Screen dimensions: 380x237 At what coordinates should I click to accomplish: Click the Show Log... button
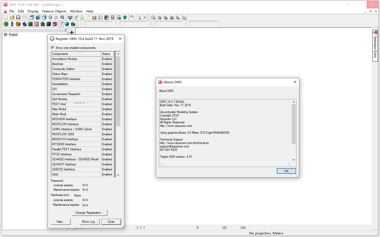(89, 222)
